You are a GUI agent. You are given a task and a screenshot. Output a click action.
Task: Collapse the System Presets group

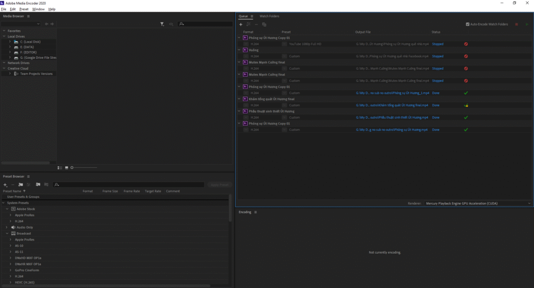pos(4,203)
